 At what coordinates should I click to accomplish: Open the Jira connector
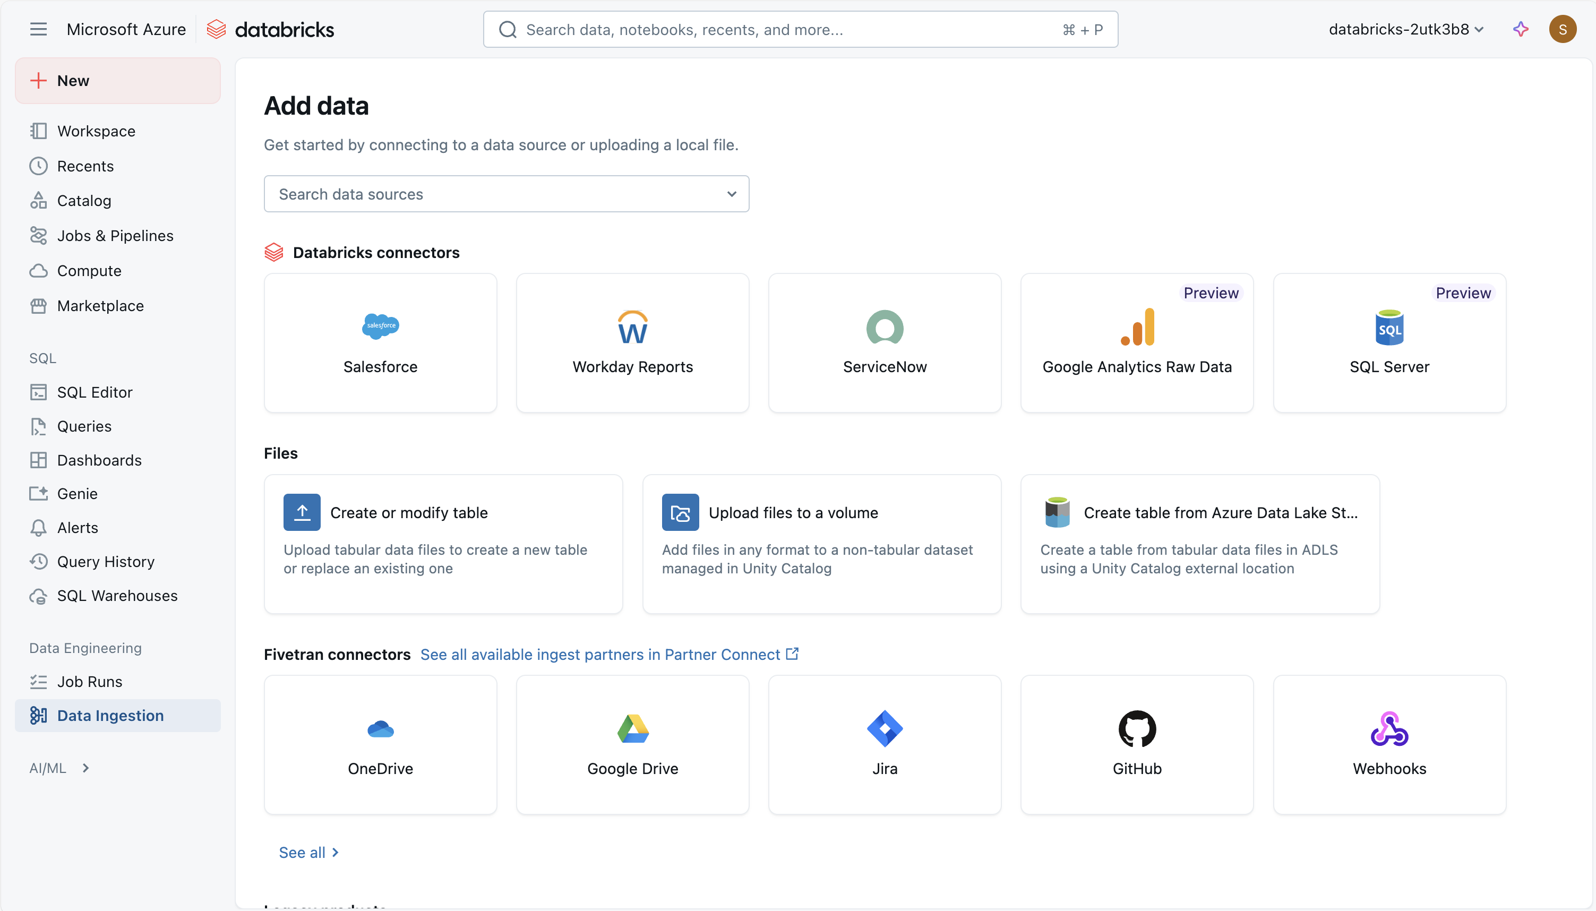[x=884, y=744]
